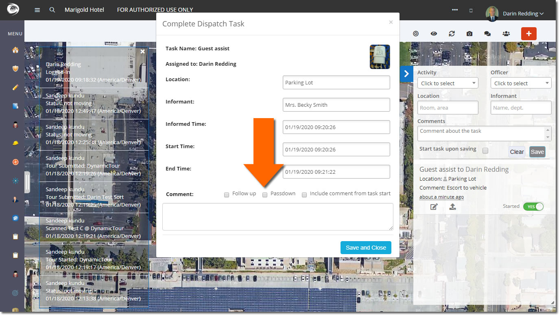Click the Save and Close button
This screenshot has height=315, width=559.
tap(365, 248)
